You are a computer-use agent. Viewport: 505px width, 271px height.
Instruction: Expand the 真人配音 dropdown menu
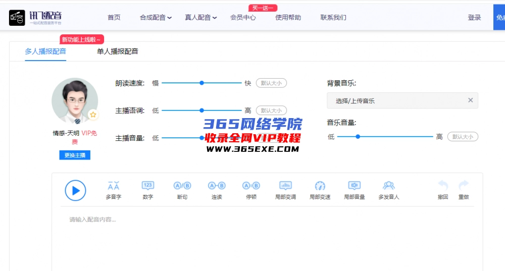[x=200, y=18]
